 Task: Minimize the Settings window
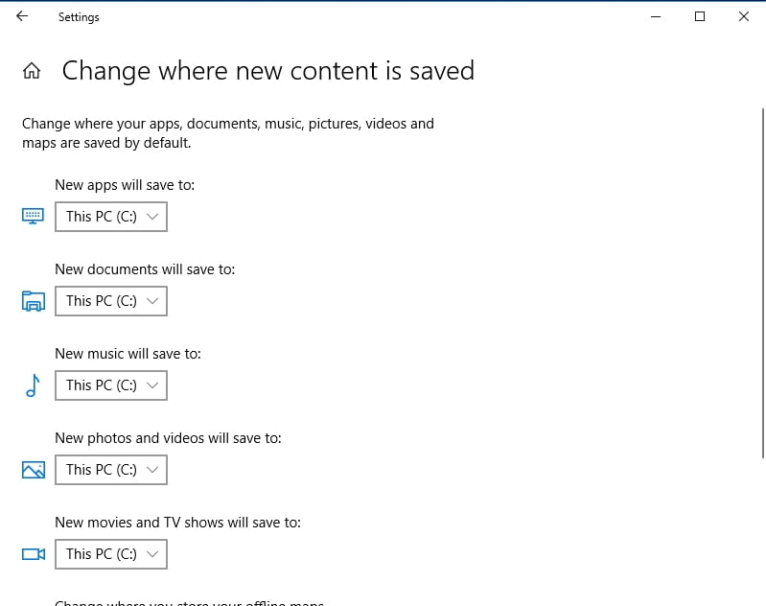click(656, 16)
